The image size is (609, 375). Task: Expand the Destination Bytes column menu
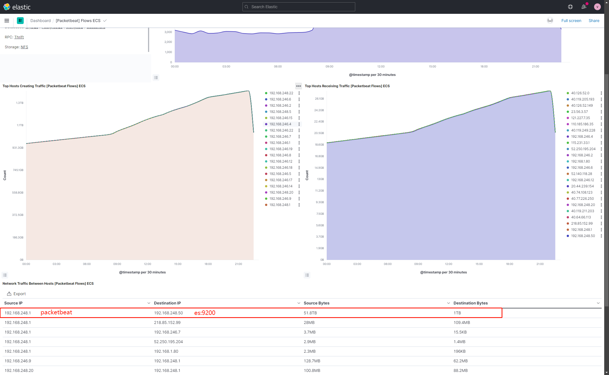pyautogui.click(x=598, y=303)
